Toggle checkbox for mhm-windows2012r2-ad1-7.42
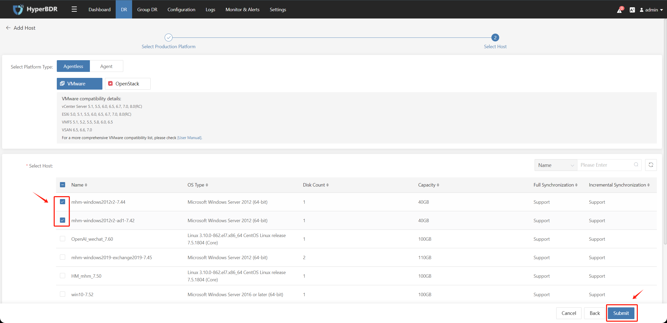 coord(63,221)
